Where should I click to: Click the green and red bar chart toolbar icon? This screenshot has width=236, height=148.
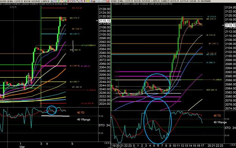coord(65,1)
